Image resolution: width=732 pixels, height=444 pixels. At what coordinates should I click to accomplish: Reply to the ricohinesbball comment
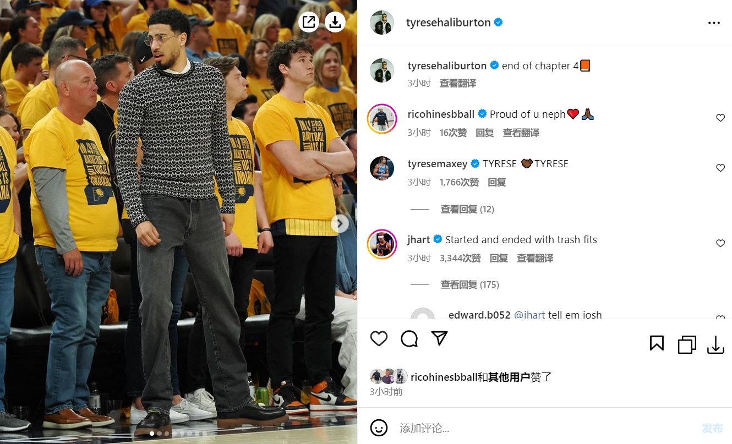coord(485,133)
